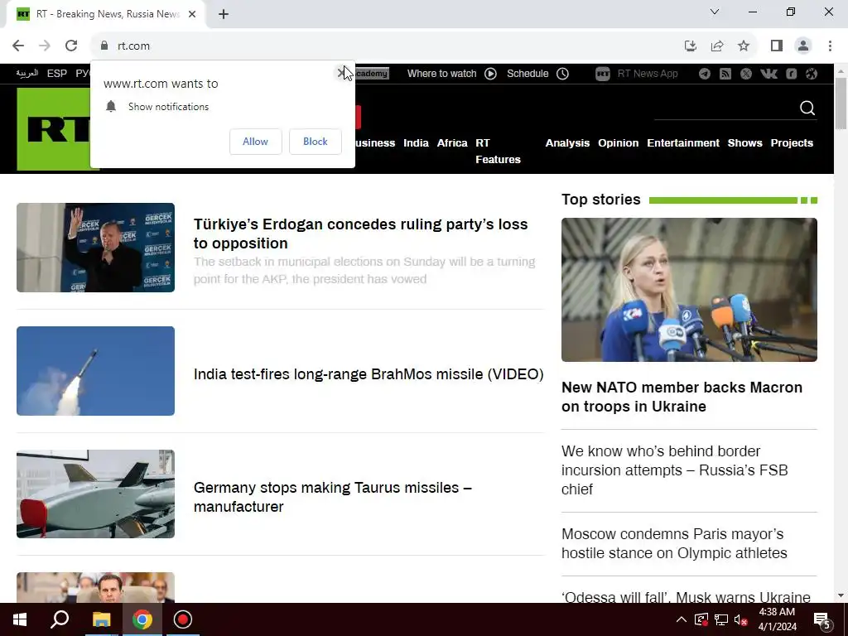The image size is (848, 636).
Task: Block notifications from www.rt.com
Action: pyautogui.click(x=316, y=141)
